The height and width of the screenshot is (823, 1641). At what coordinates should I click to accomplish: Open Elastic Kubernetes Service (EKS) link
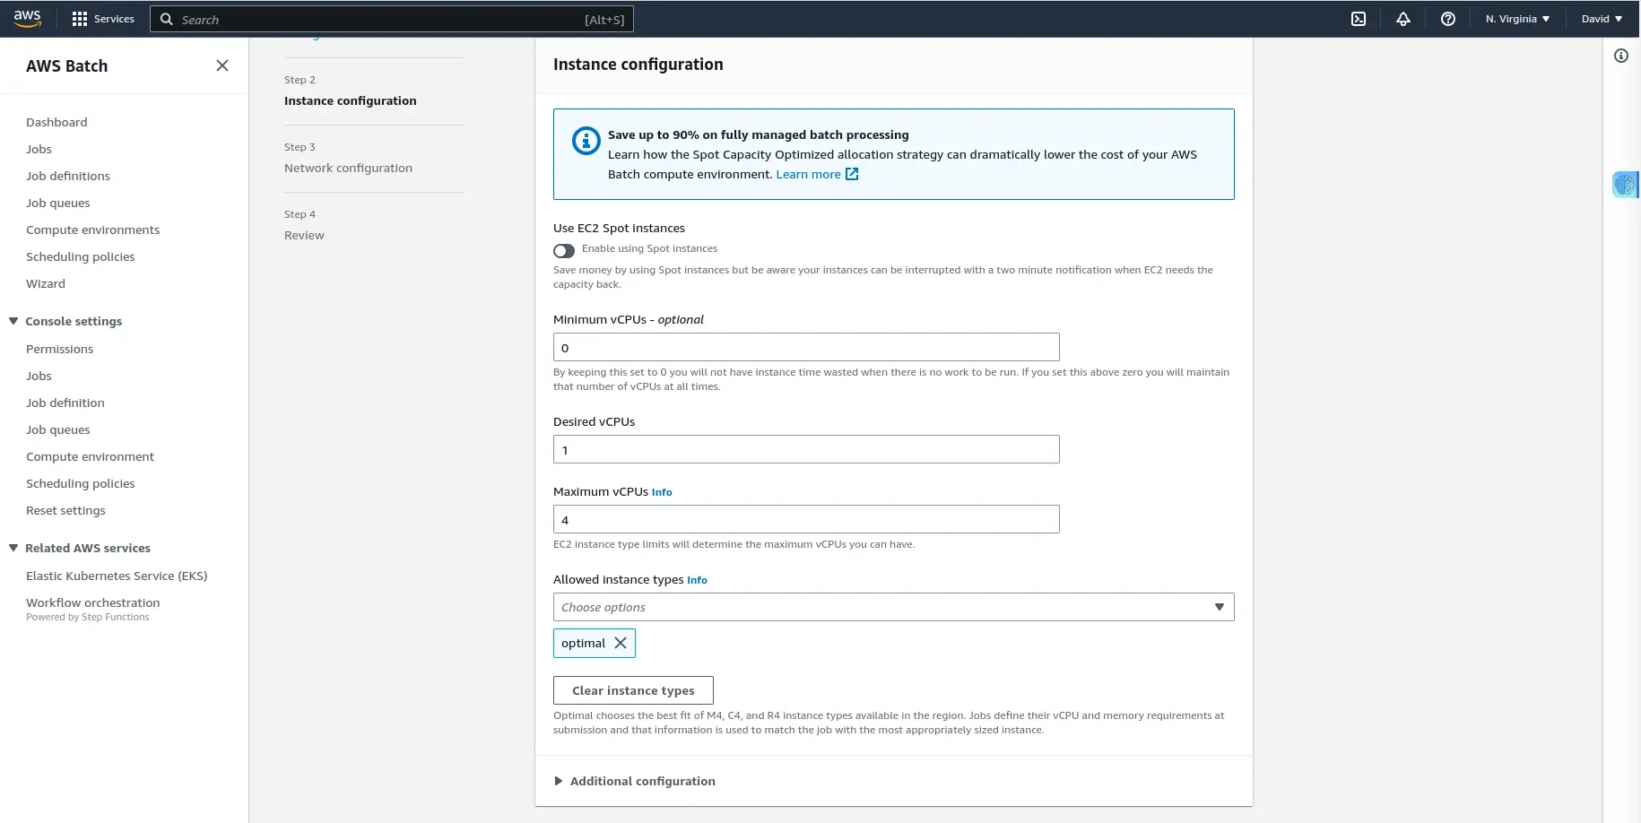click(117, 576)
